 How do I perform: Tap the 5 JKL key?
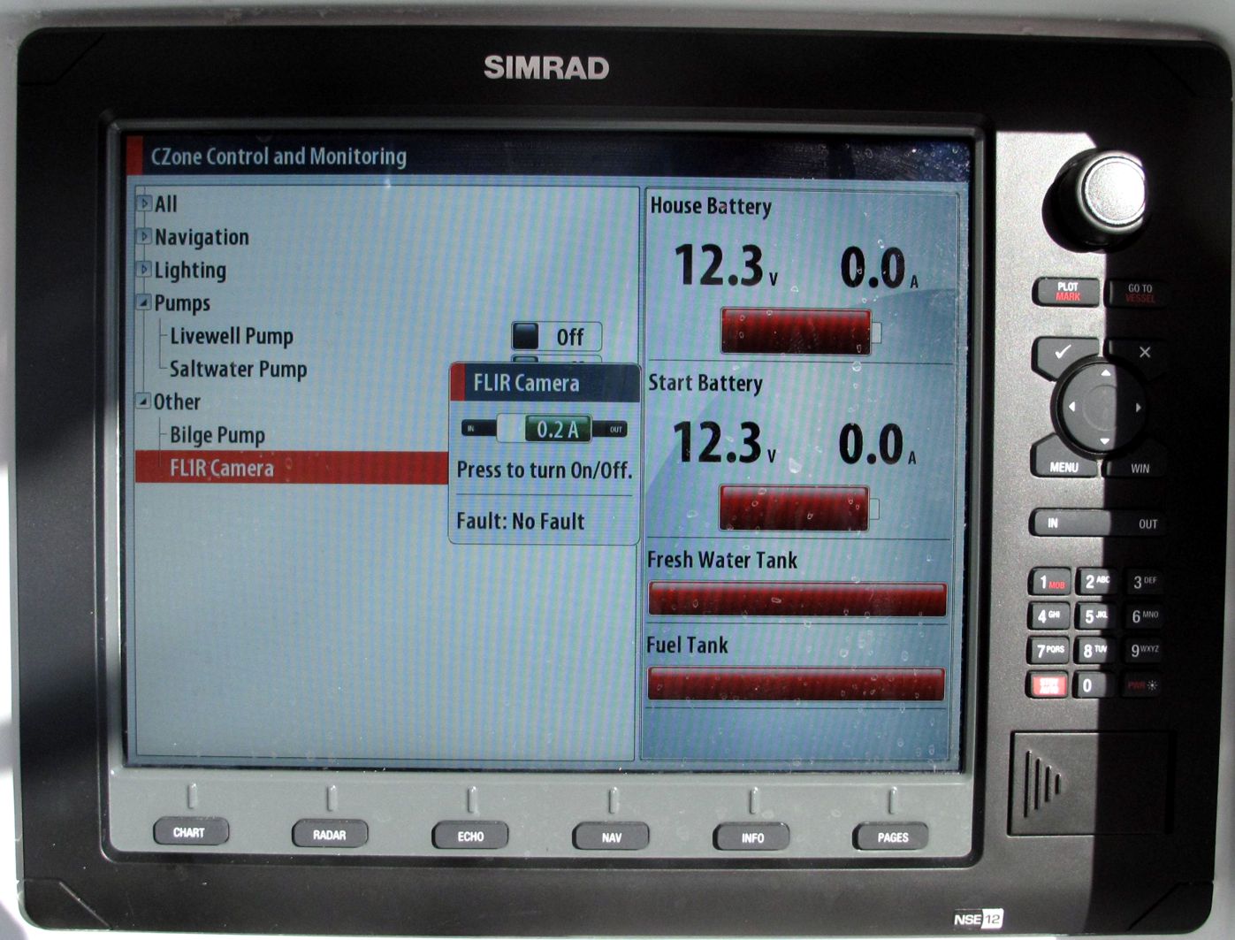tap(1095, 615)
